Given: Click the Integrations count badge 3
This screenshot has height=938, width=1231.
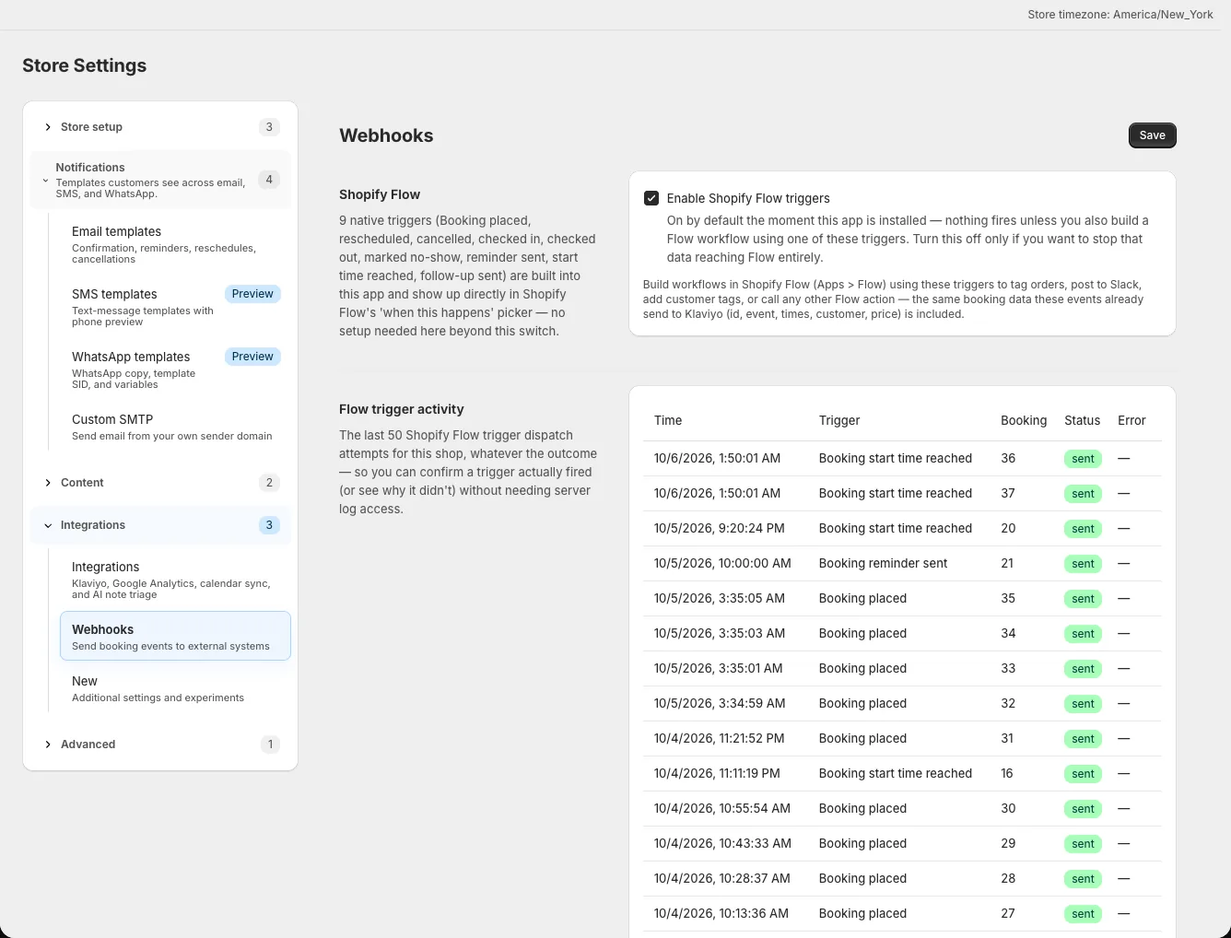Looking at the screenshot, I should (269, 525).
